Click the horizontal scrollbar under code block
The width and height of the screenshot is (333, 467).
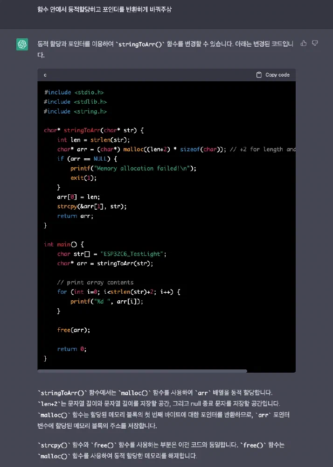142,371
